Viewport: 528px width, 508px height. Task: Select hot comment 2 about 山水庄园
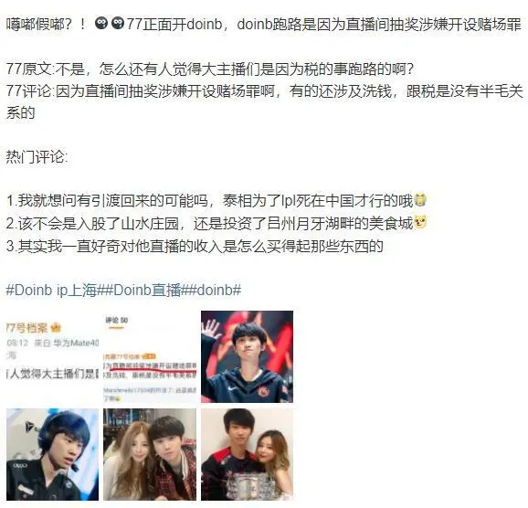click(210, 223)
